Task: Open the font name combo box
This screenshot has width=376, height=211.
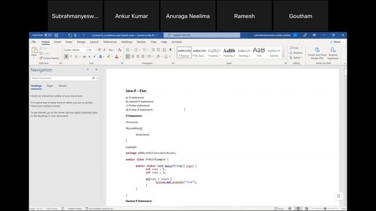Action: click(75, 50)
